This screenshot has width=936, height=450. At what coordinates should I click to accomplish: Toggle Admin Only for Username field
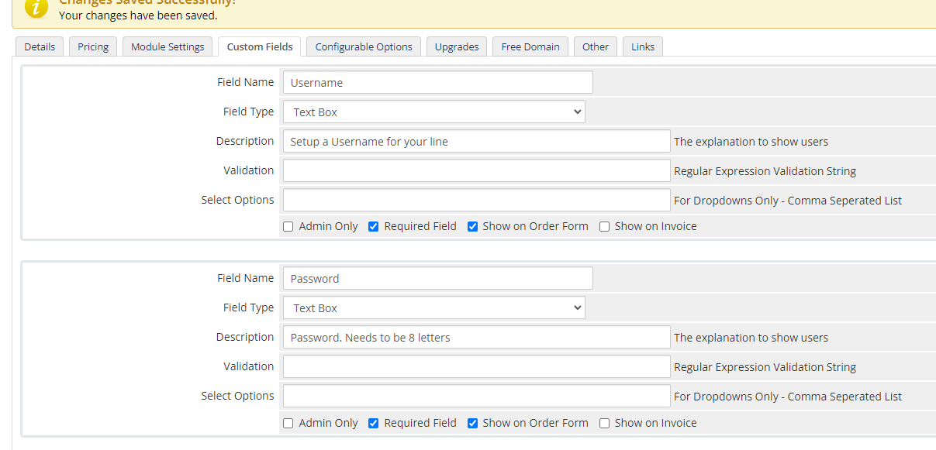pyautogui.click(x=288, y=227)
